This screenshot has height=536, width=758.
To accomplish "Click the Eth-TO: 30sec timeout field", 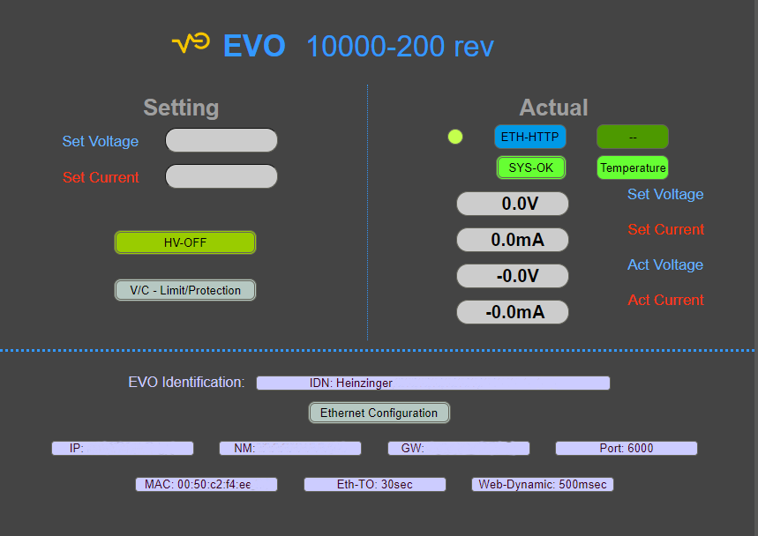I will pos(375,485).
